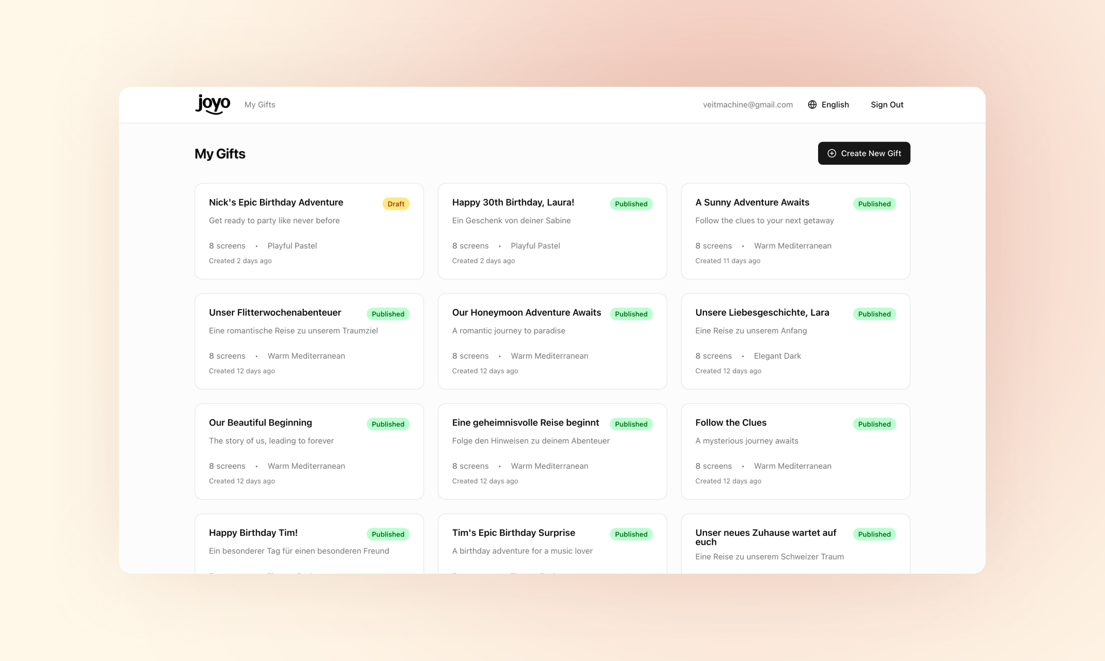Open Our Beautiful Beginning gift

[260, 423]
